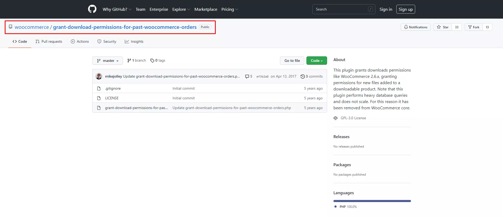Switch to the Insights tab

[x=134, y=41]
